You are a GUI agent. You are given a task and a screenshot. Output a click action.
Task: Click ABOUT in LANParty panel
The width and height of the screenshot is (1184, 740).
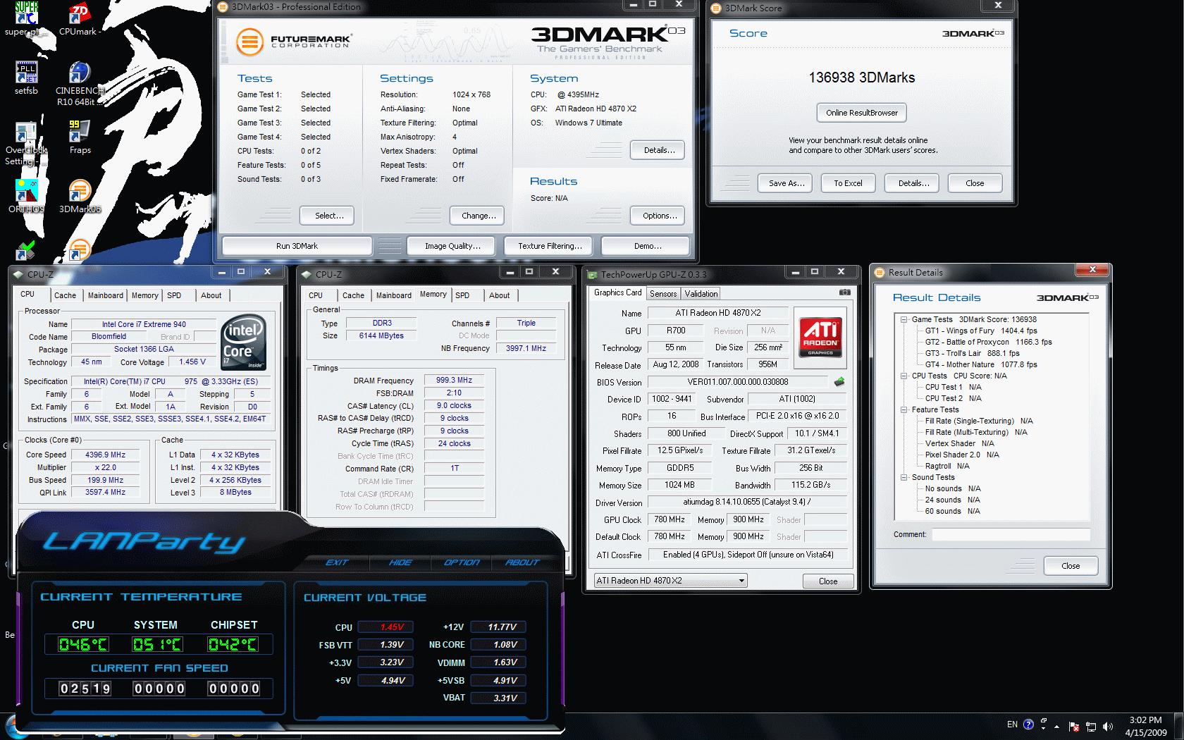[522, 562]
